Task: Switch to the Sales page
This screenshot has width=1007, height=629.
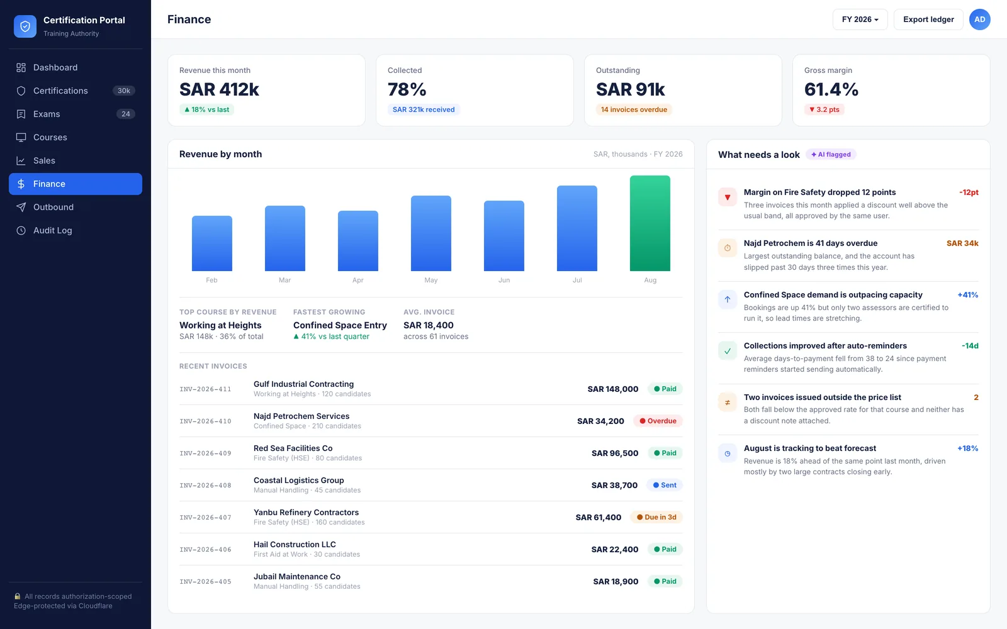Action: point(76,160)
